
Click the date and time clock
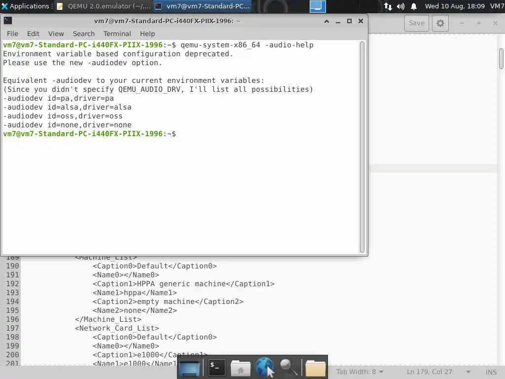click(454, 6)
